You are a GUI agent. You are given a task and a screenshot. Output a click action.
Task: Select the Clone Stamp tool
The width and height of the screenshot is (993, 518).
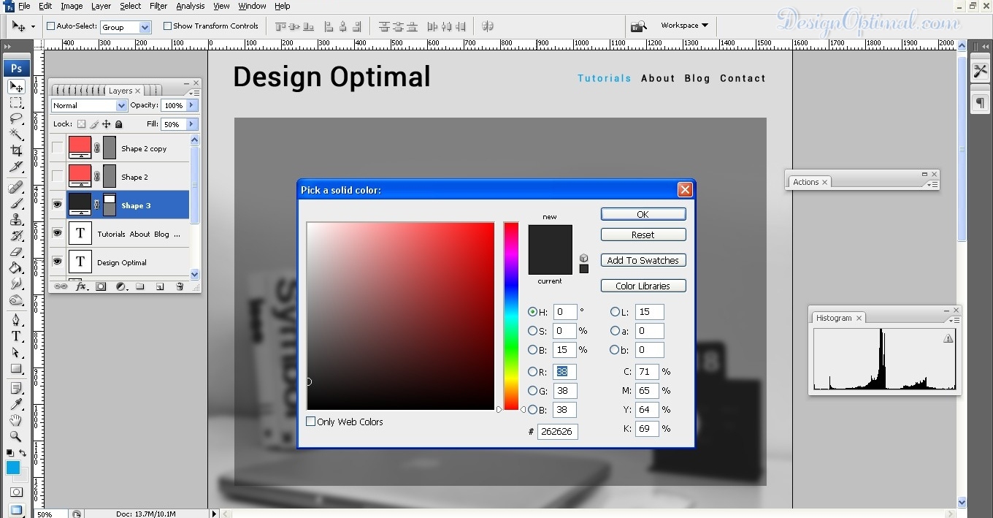(x=16, y=220)
